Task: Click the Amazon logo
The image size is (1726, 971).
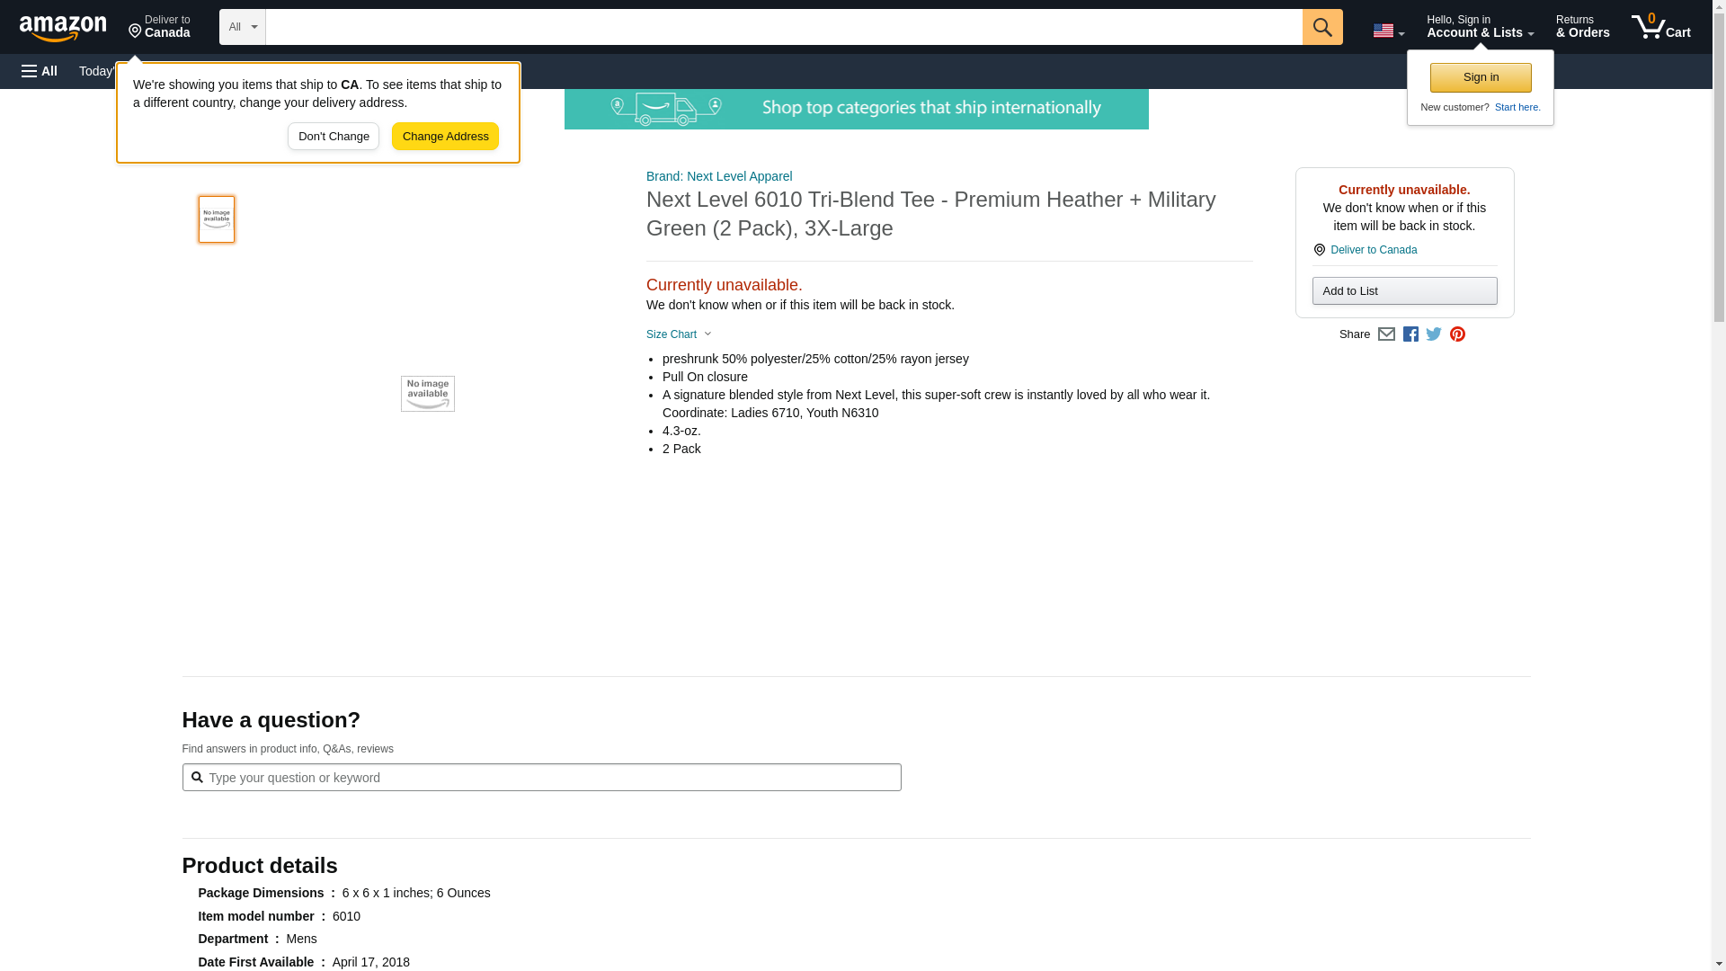Action: point(63,28)
